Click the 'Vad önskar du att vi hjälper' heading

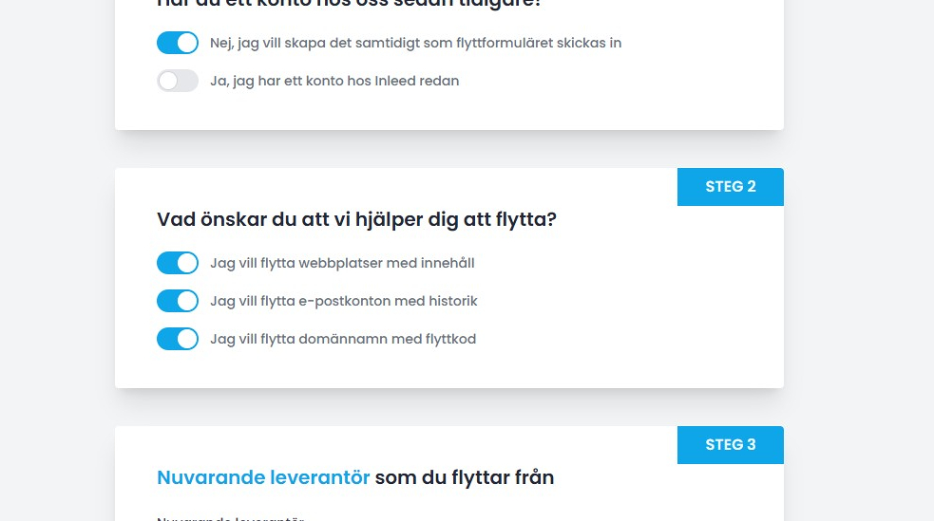pyautogui.click(x=356, y=219)
